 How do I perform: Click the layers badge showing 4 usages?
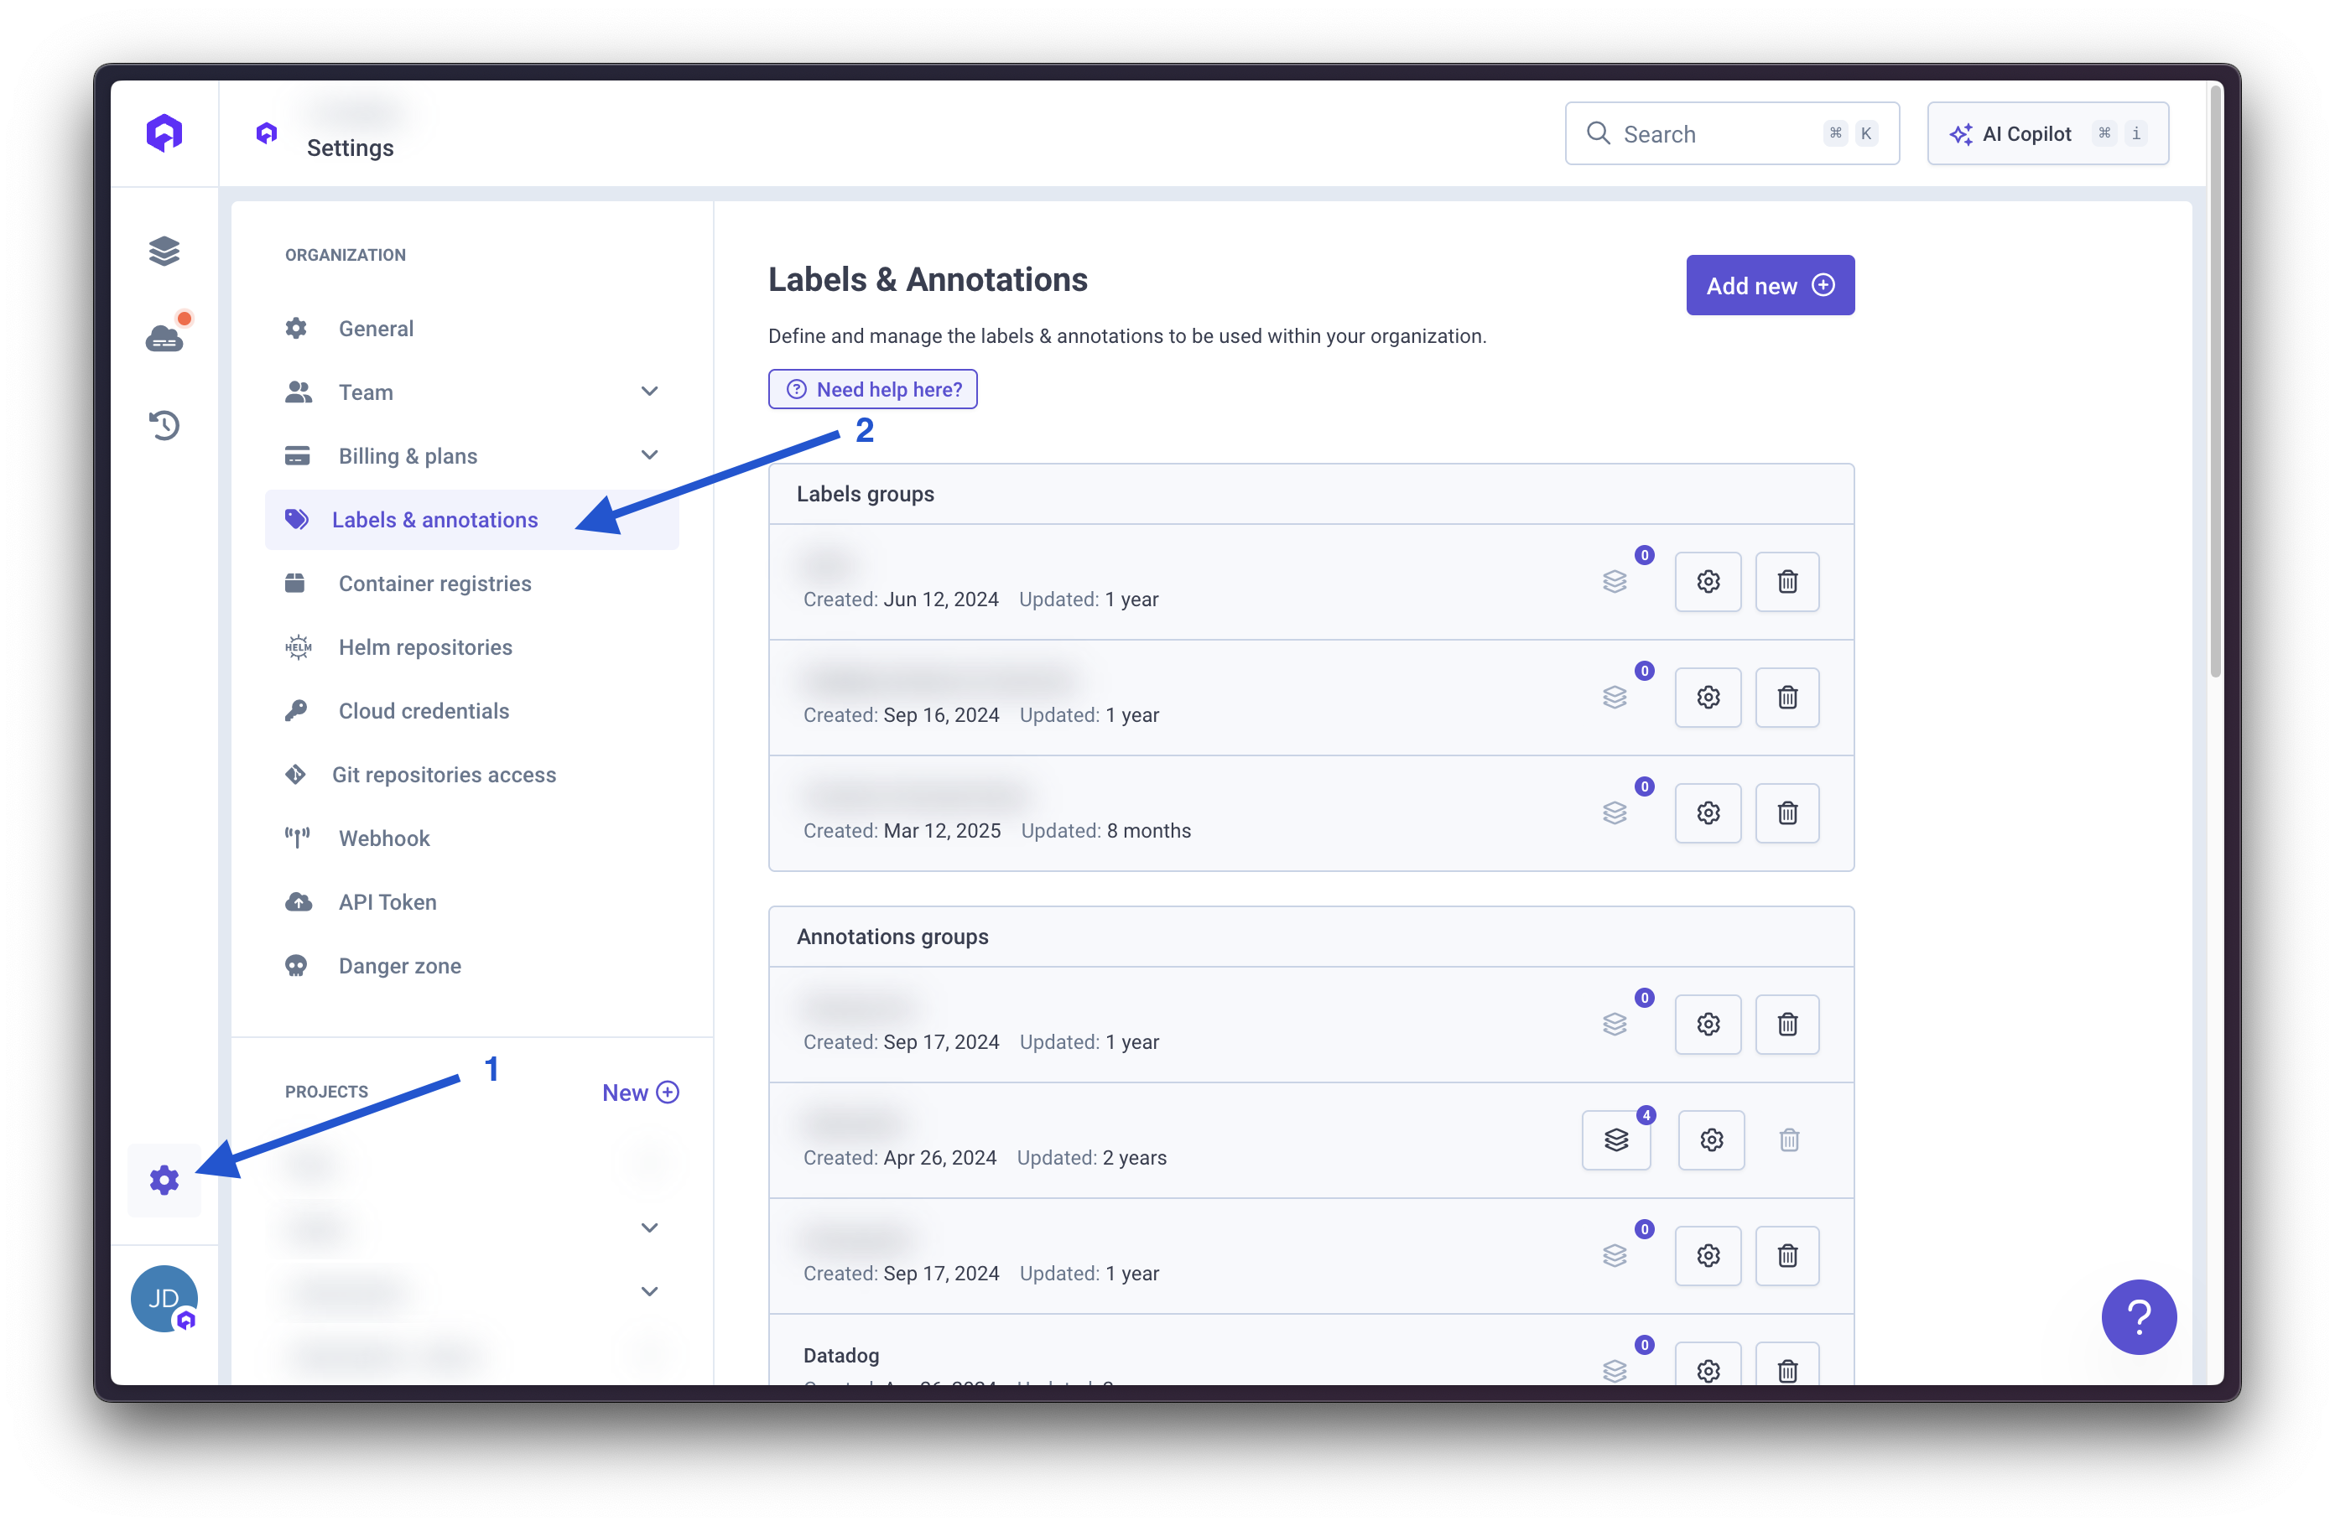click(x=1617, y=1139)
